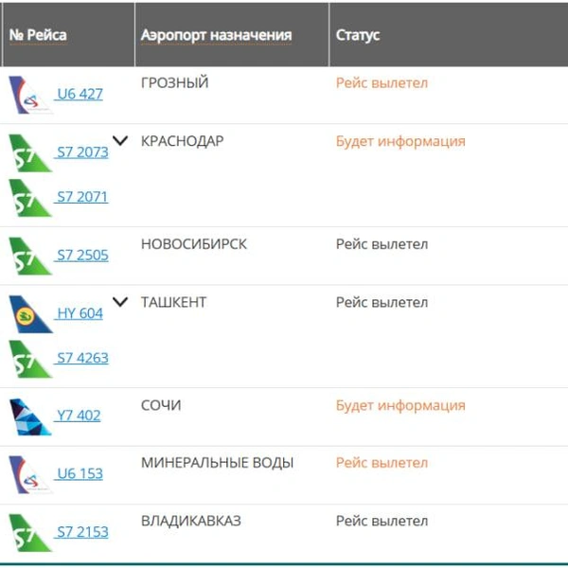Screen dimensions: 568x568
Task: Click S7 tail logo next to S7 4263
Action: (x=30, y=359)
